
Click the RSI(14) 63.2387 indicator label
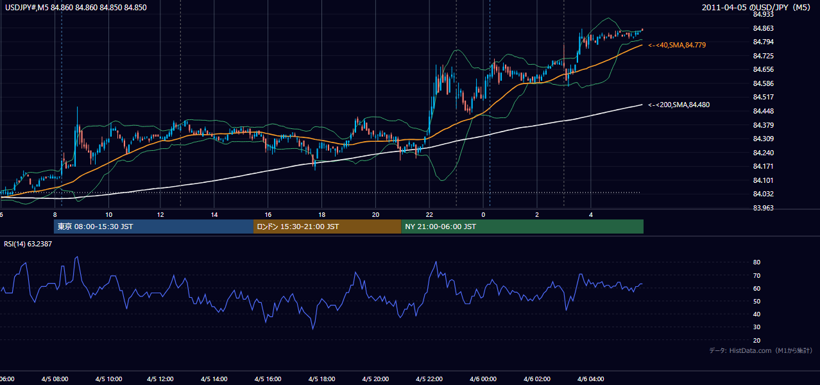28,244
